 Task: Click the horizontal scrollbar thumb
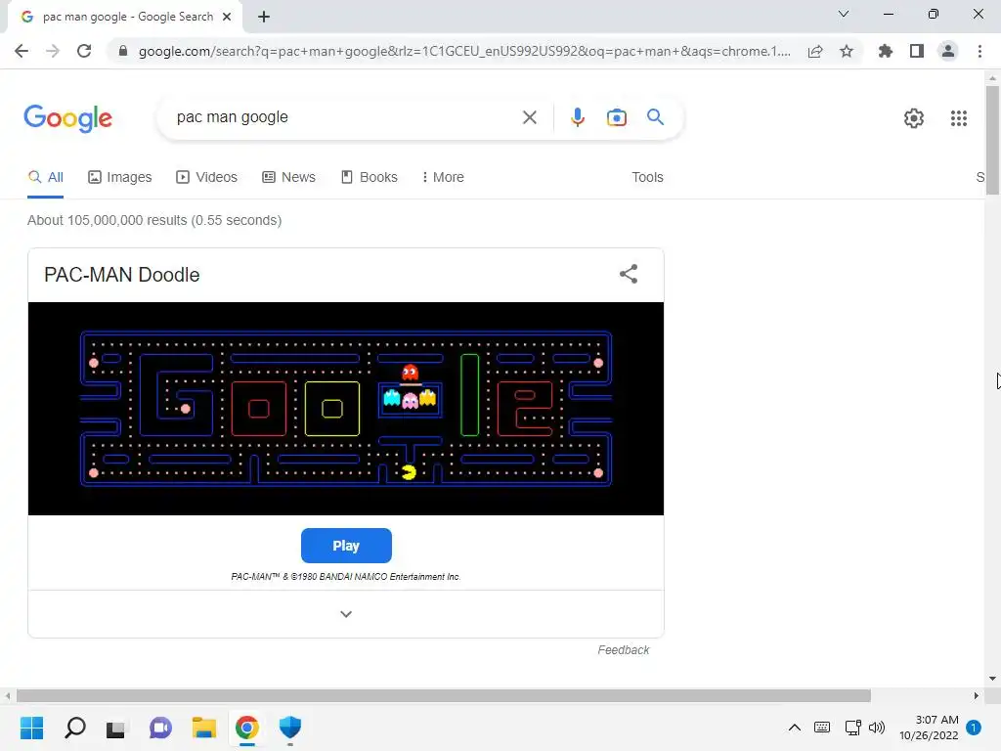click(444, 695)
